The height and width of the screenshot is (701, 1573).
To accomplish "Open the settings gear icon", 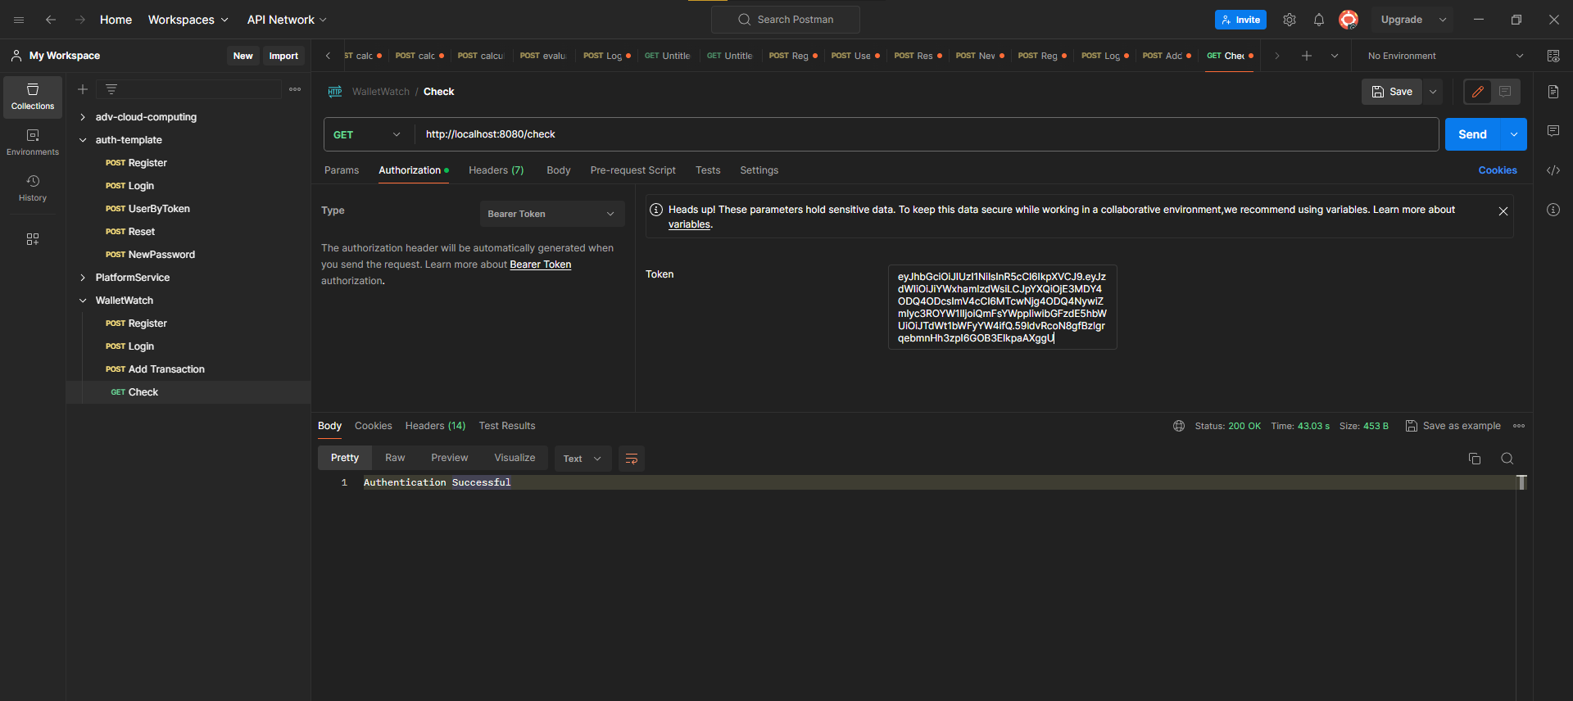I will coord(1290,20).
